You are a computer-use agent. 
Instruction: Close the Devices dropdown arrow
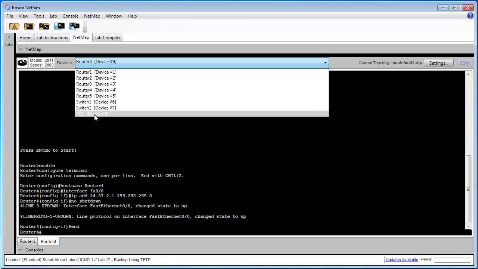325,63
